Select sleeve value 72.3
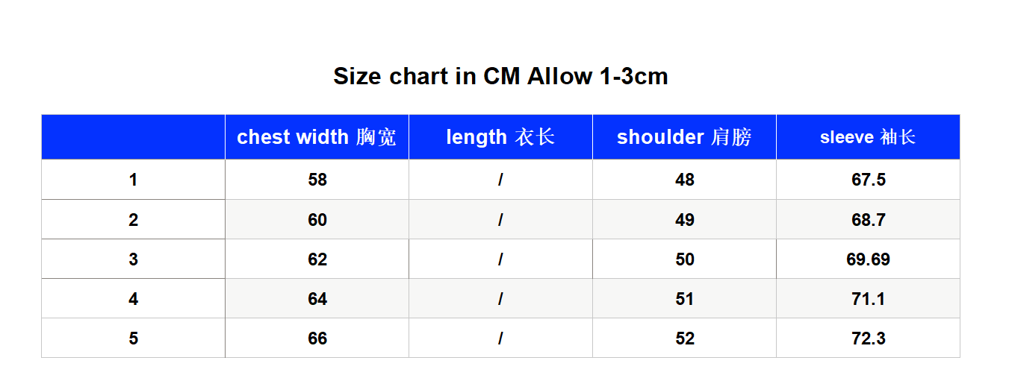Viewport: 1009px width, 378px height. pos(868,338)
